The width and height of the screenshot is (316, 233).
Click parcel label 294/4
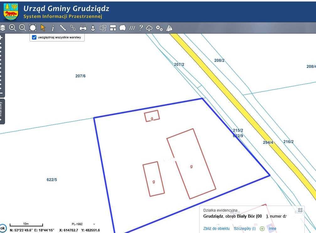(268, 143)
